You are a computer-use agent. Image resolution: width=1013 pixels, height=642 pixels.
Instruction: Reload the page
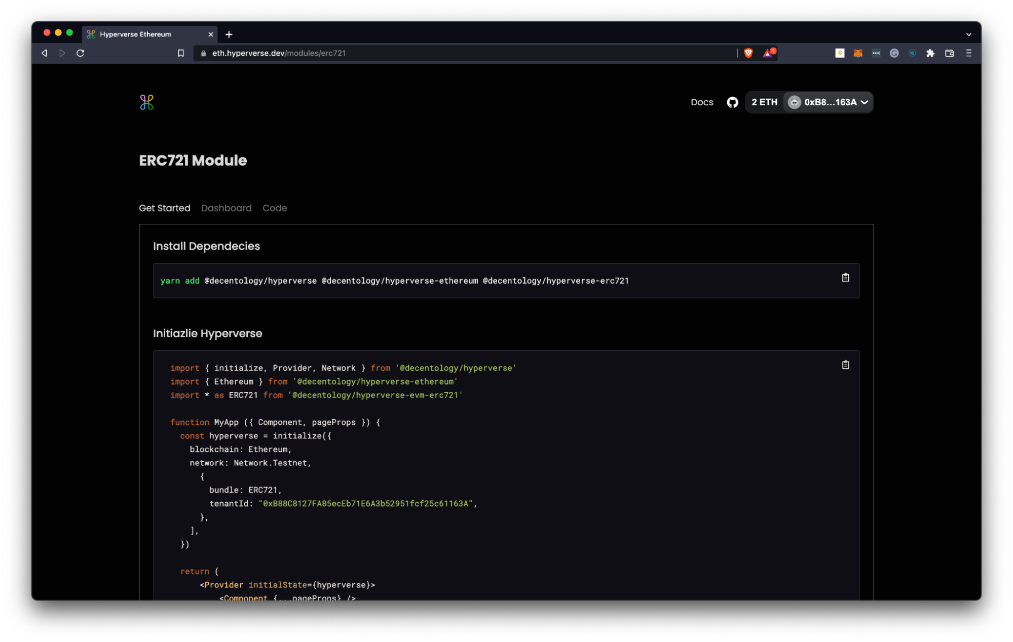[x=80, y=53]
